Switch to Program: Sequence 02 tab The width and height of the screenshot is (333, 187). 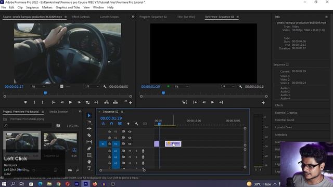click(x=153, y=17)
